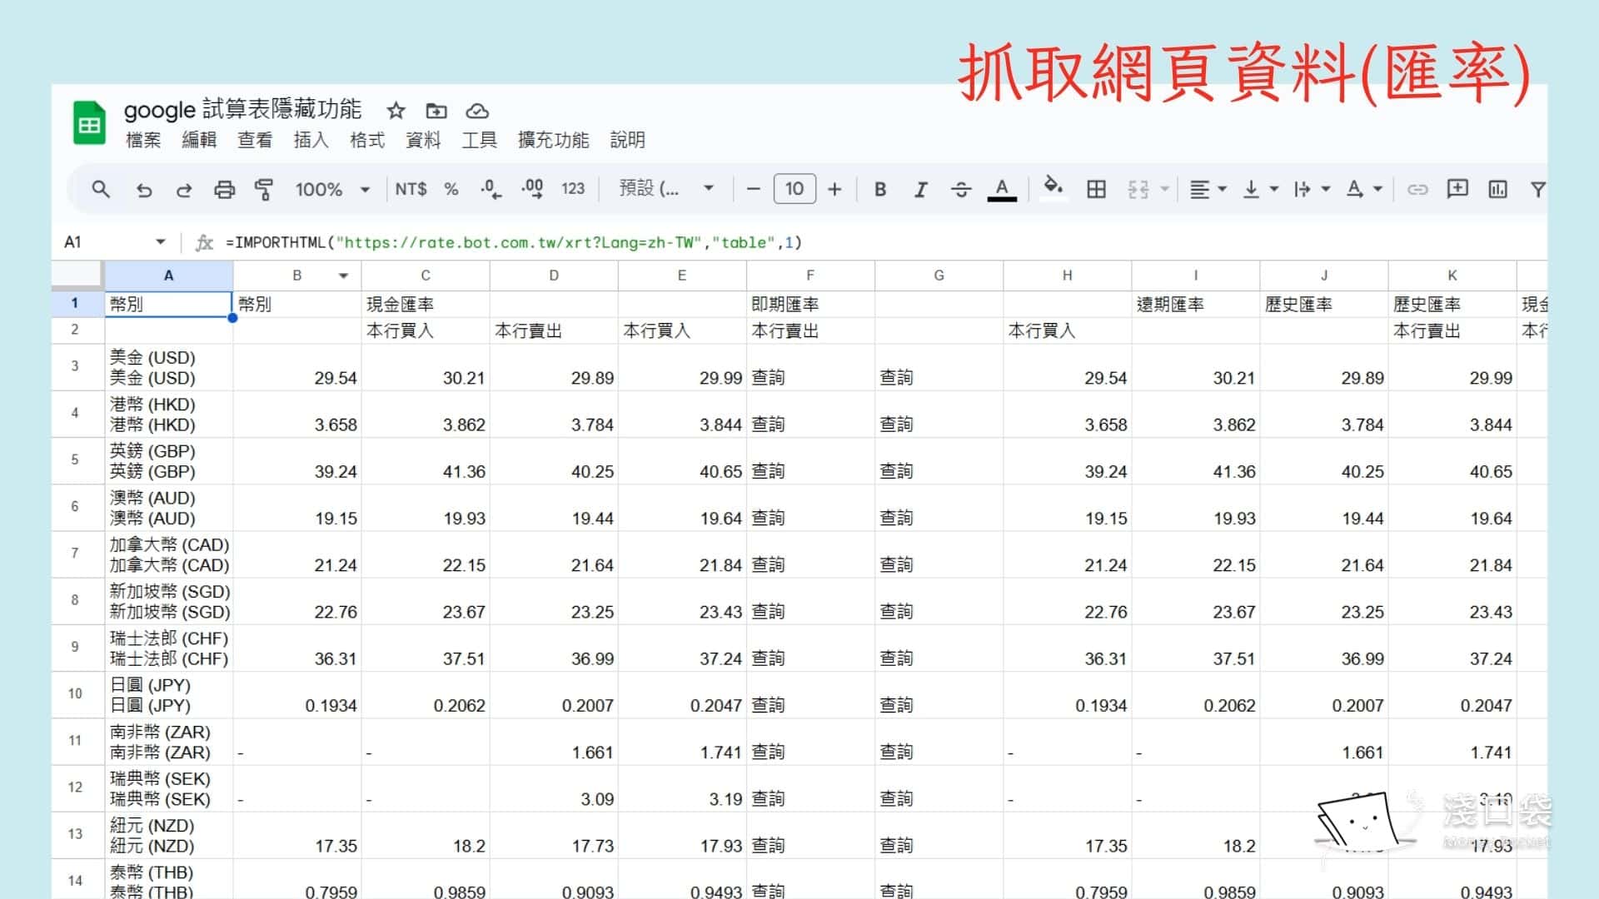Open the 格式 menu
The height and width of the screenshot is (899, 1599).
pos(367,140)
